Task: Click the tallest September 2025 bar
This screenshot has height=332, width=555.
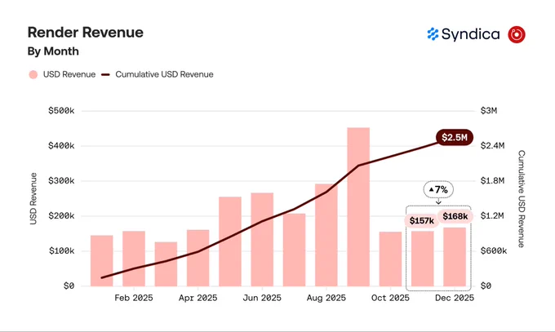Action: point(358,206)
